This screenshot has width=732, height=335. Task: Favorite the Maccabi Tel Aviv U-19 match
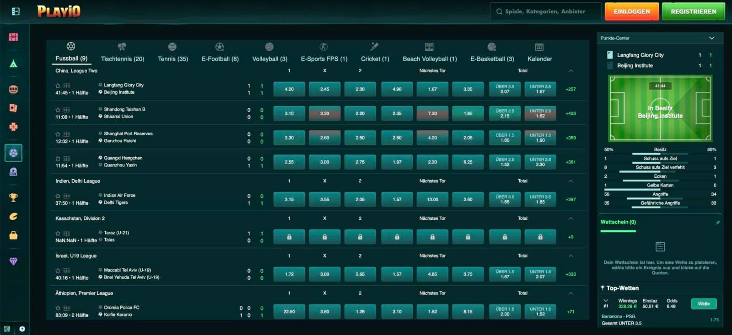point(58,271)
